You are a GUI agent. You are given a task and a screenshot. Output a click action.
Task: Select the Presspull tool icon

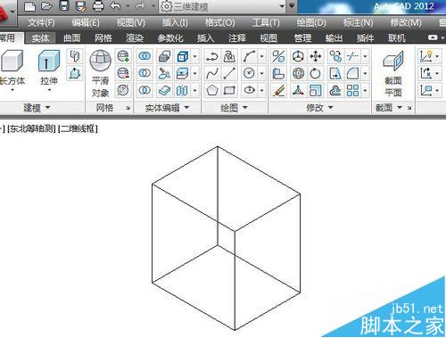pos(75,73)
